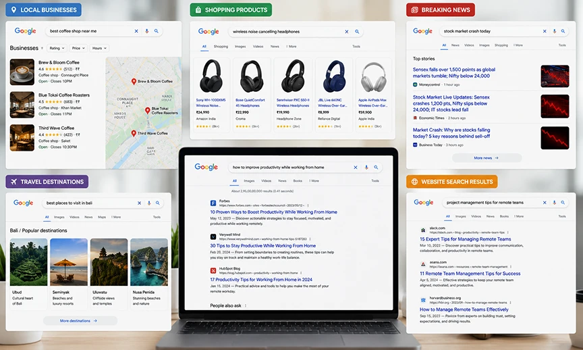Open How to Manage Remote Teams Effectively
The height and width of the screenshot is (350, 583).
[464, 309]
